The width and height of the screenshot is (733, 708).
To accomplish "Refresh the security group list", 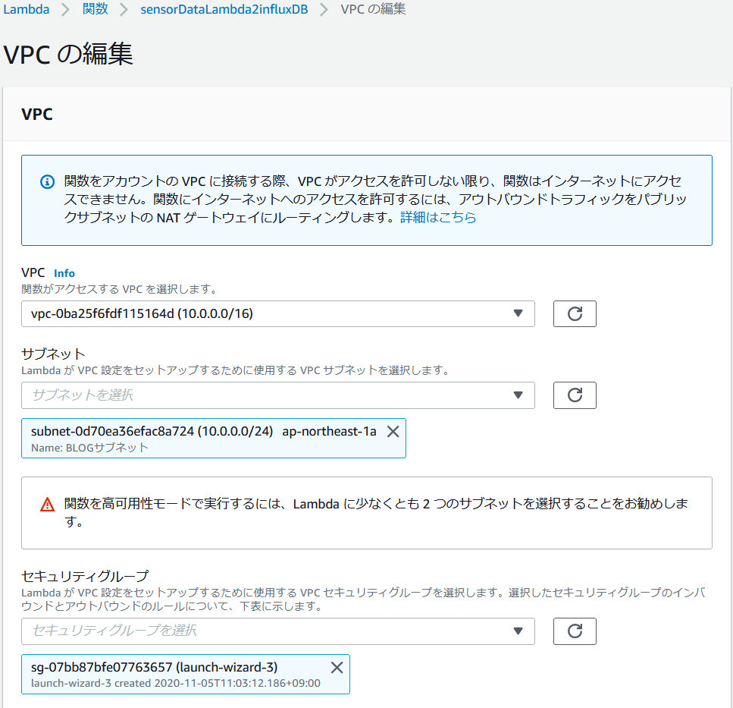I will pyautogui.click(x=575, y=631).
